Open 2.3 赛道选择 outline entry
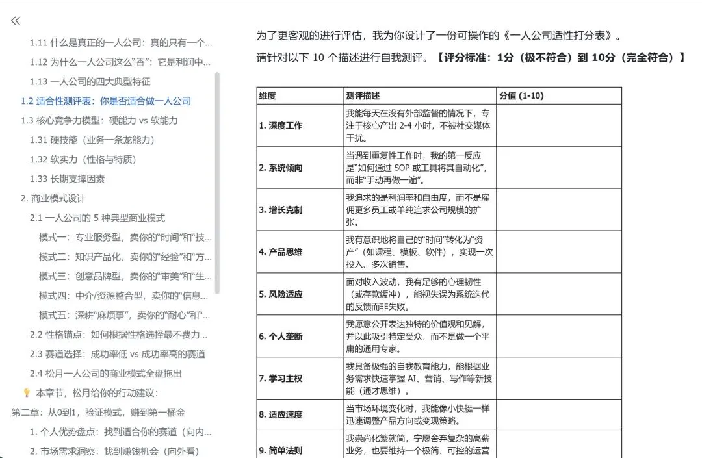702x458 pixels. click(x=118, y=354)
